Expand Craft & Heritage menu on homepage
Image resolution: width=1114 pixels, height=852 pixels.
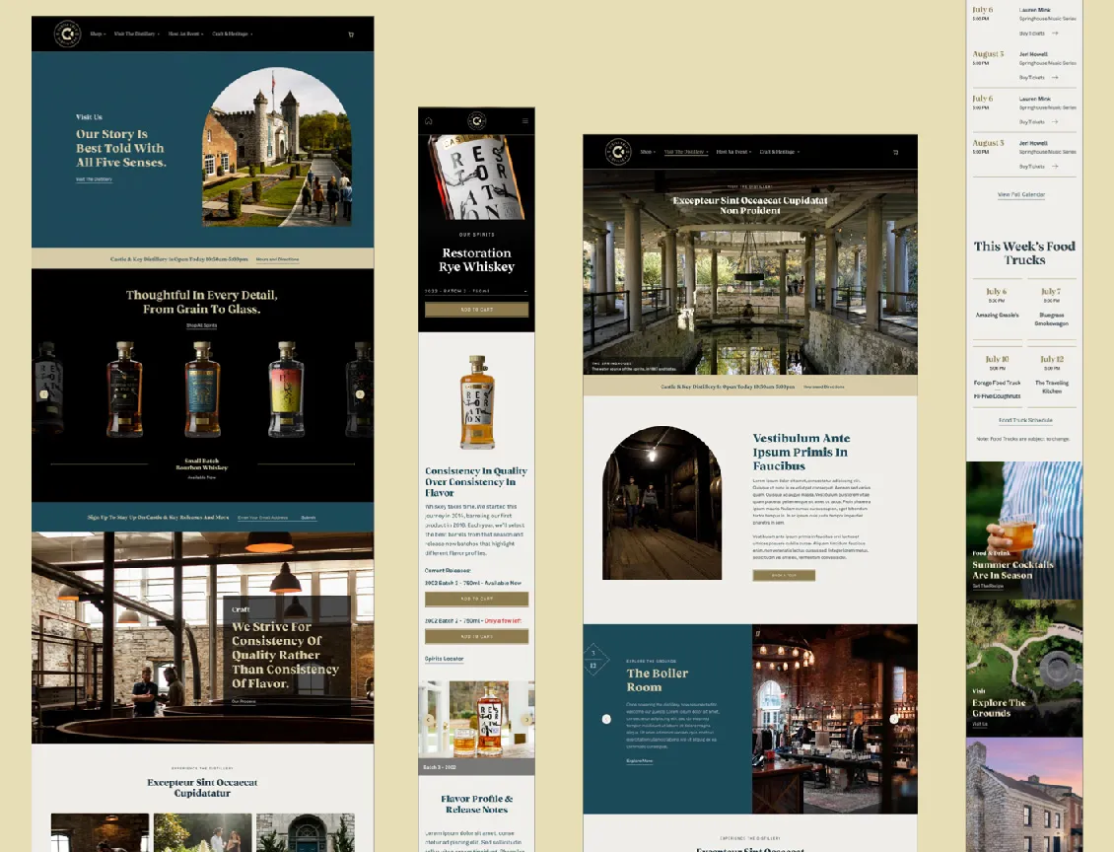[232, 35]
